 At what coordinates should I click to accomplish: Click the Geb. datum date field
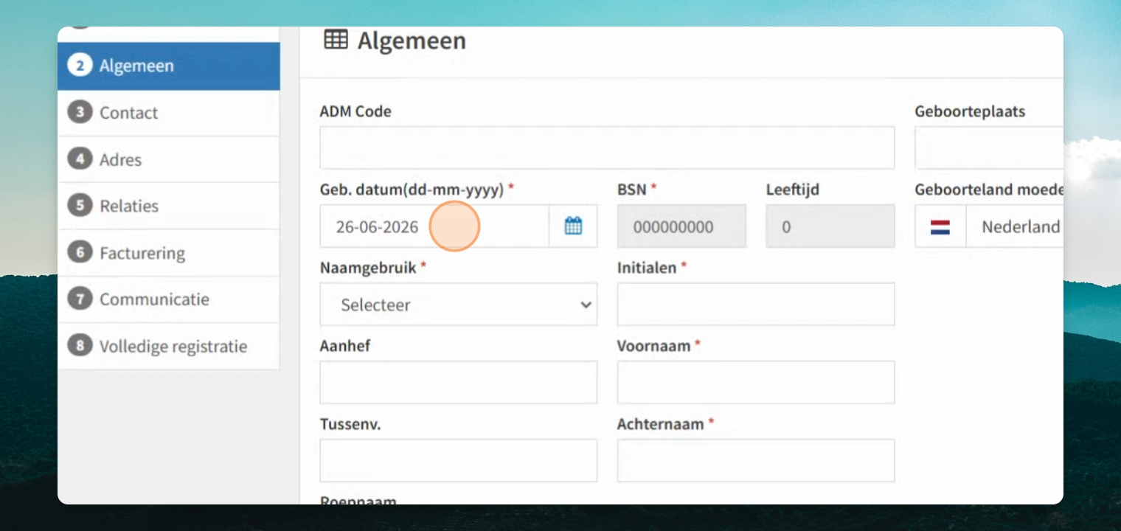[x=434, y=226]
